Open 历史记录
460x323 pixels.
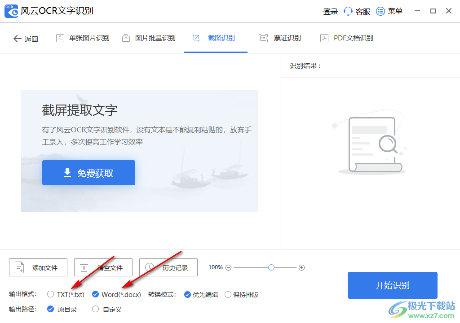[x=168, y=267]
